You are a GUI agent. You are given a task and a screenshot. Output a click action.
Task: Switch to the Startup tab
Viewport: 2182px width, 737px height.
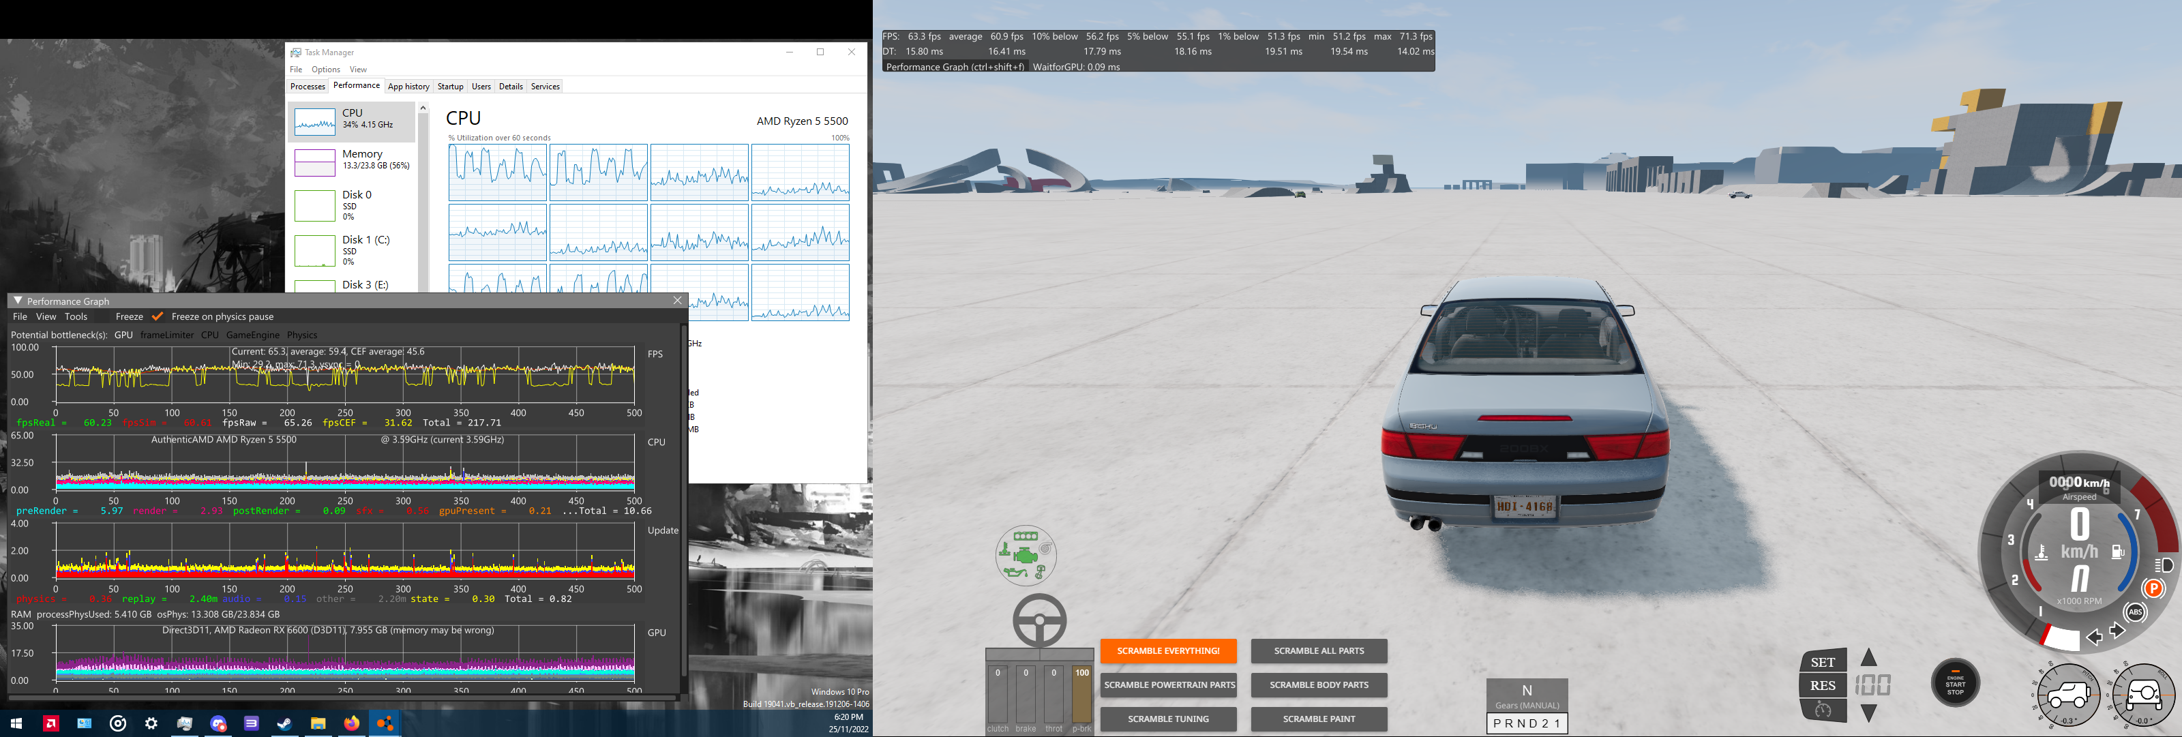450,87
